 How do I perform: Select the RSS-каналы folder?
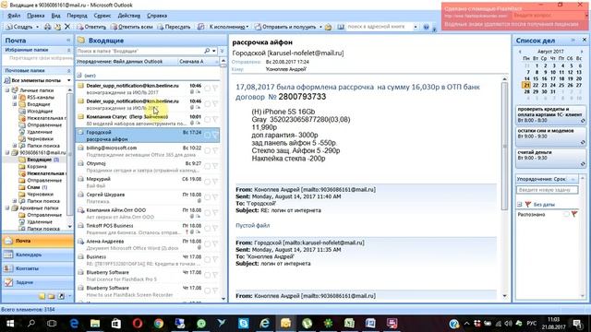(41, 97)
